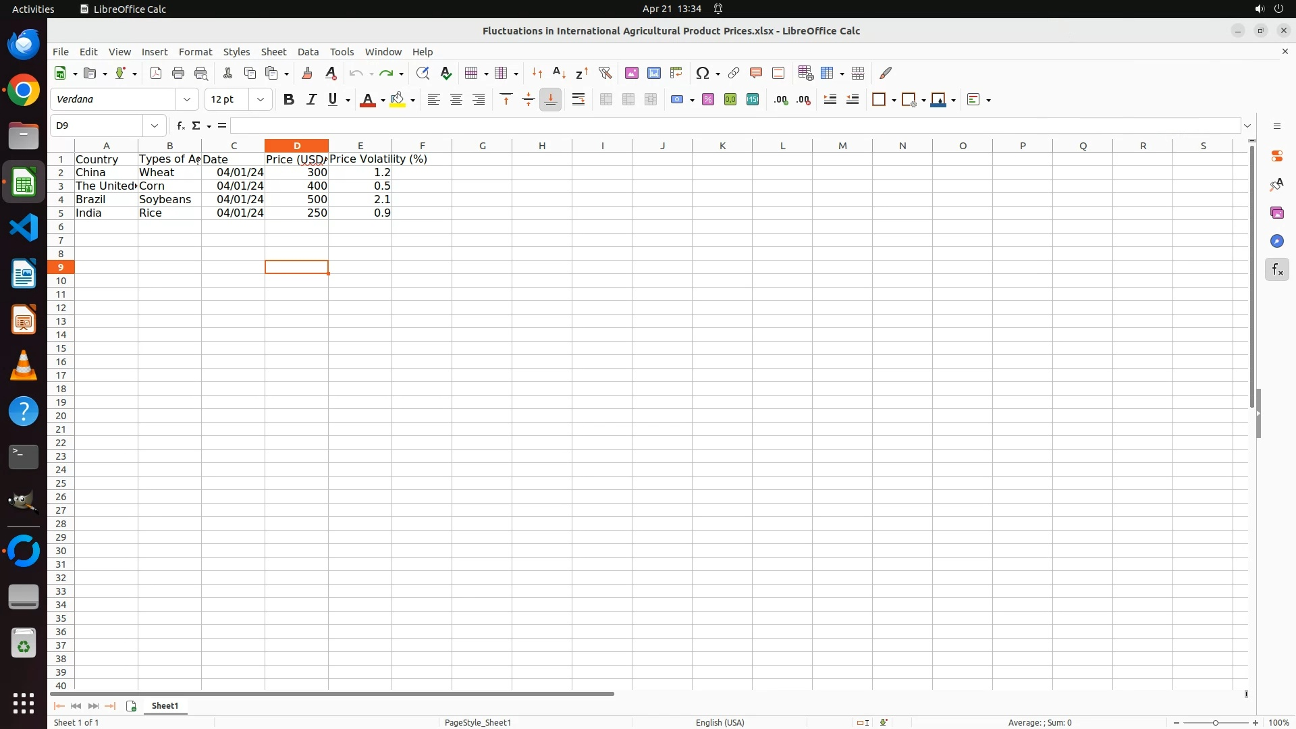Viewport: 1296px width, 729px height.
Task: Click the Sort Ascending toolbar icon
Action: (x=559, y=73)
